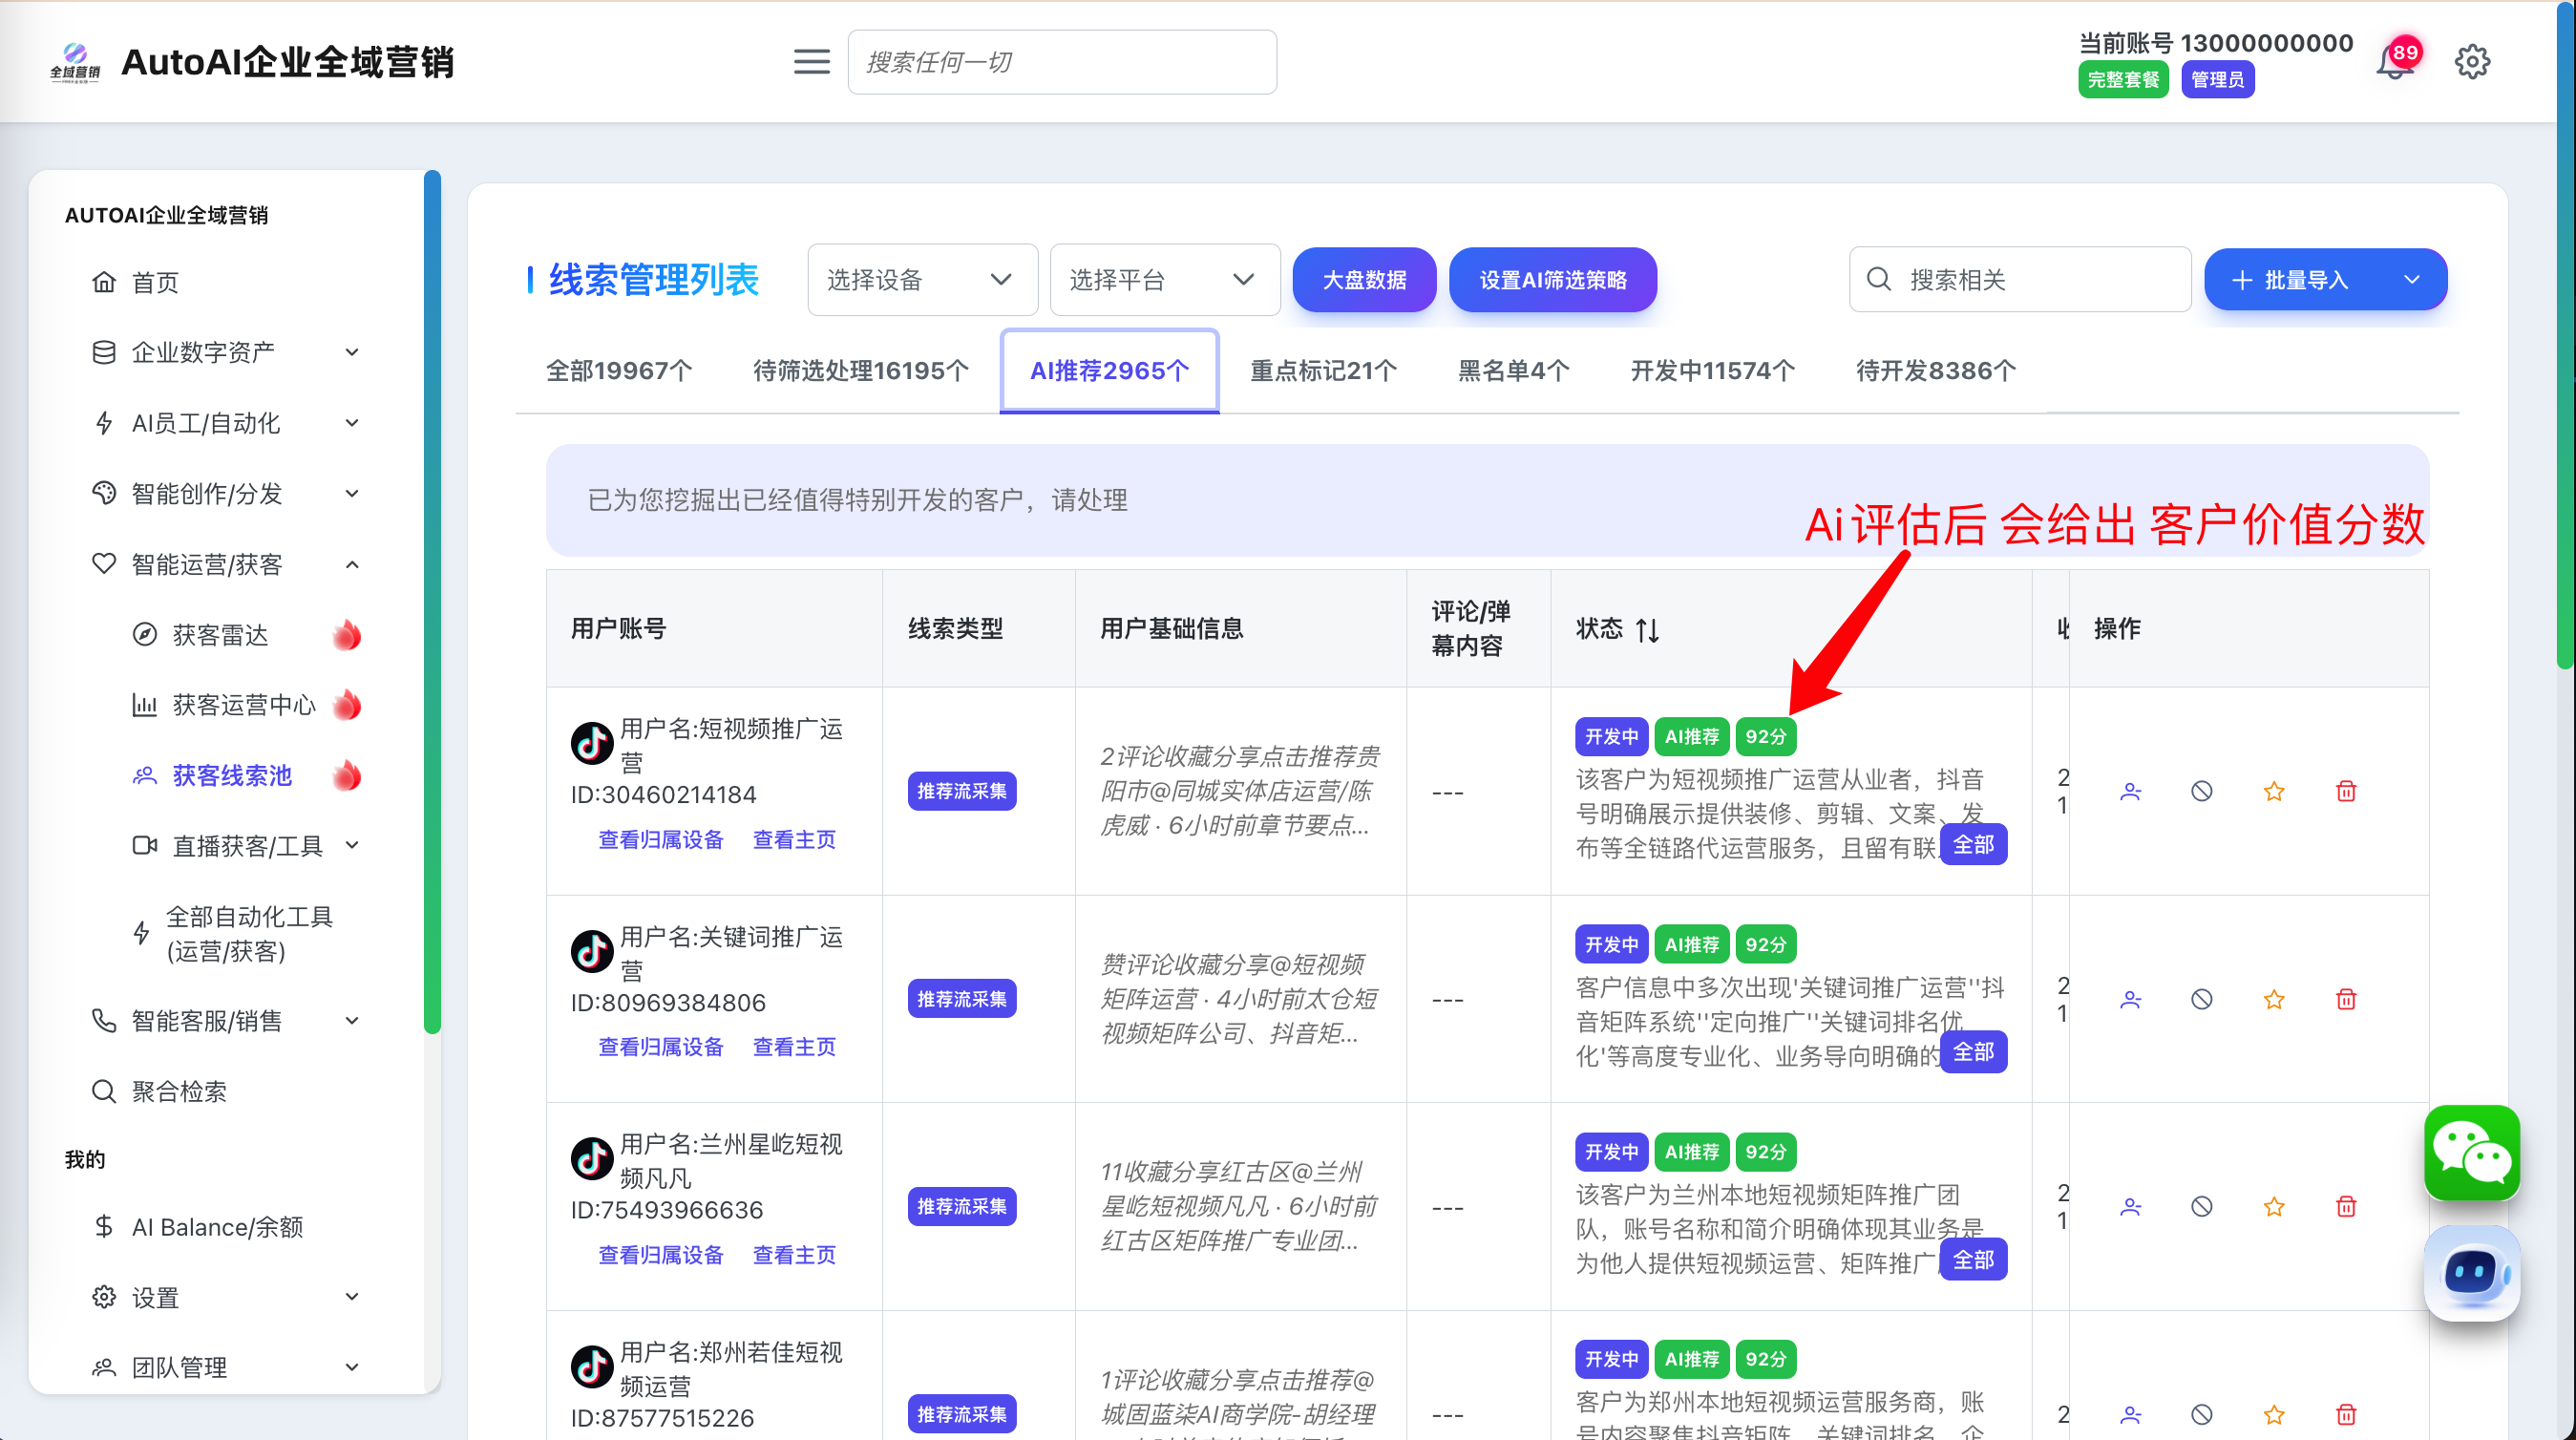
Task: Open the 选择平台 dropdown
Action: coord(1164,280)
